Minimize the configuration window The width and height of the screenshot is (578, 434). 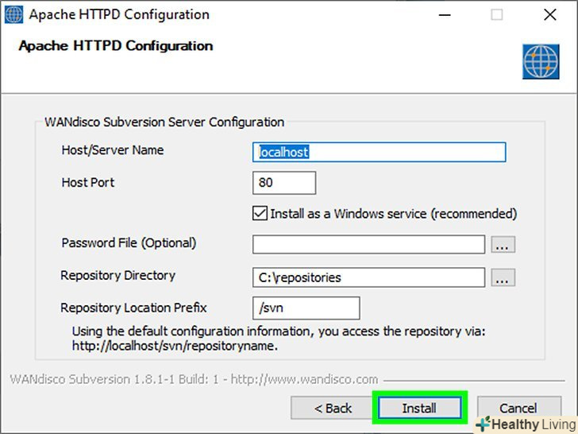[x=445, y=15]
